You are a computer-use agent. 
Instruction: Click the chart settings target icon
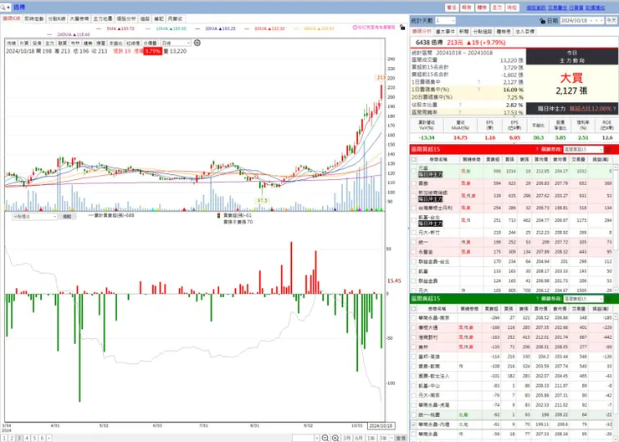click(x=197, y=43)
